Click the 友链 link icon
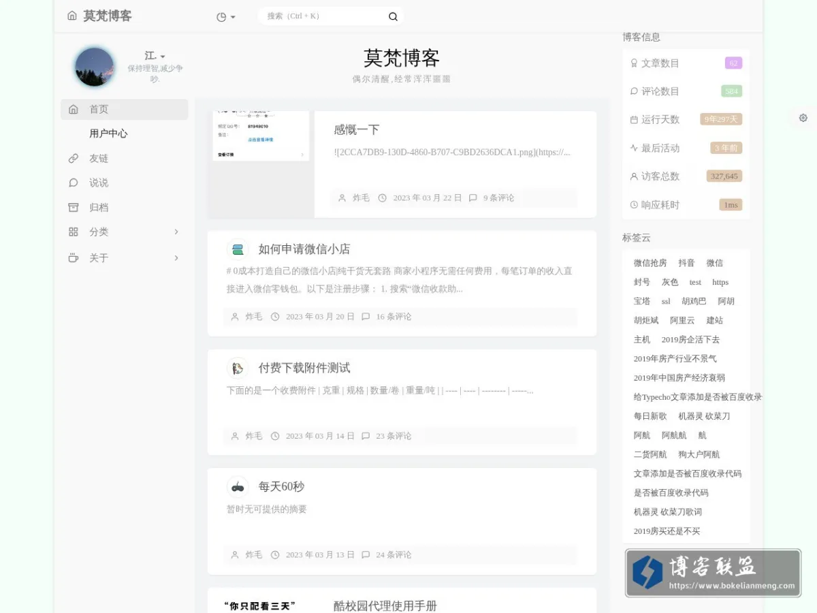Image resolution: width=817 pixels, height=613 pixels. [74, 158]
